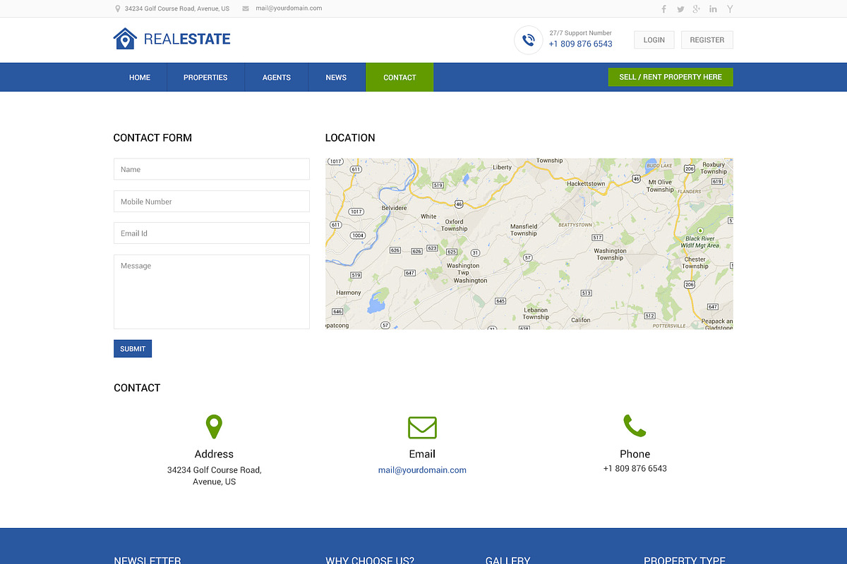Viewport: 847px width, 564px height.
Task: Click the header mail@yourdomain.com text
Action: pyautogui.click(x=289, y=8)
